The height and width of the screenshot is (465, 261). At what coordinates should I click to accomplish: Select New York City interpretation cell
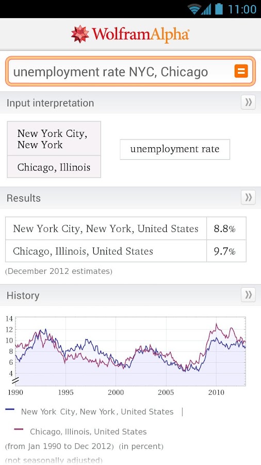tap(54, 138)
